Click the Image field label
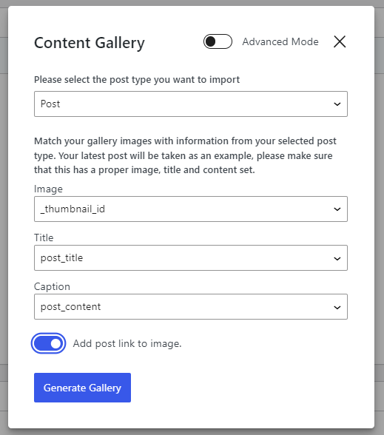Viewport: 384px width, 435px height. [x=48, y=189]
